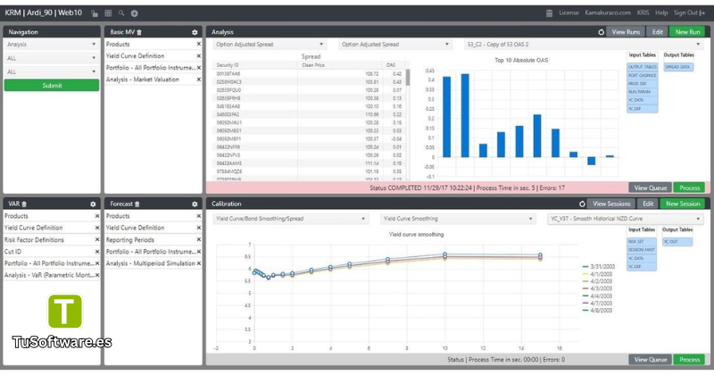714x375 pixels.
Task: Open YC OUT output table
Action: click(677, 241)
